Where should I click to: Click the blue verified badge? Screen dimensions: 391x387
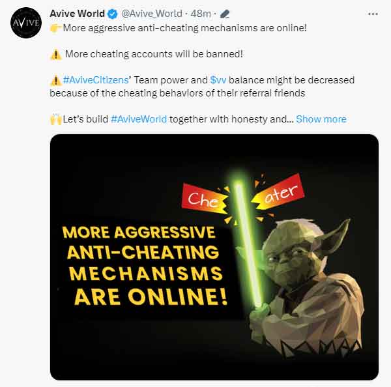[x=113, y=14]
